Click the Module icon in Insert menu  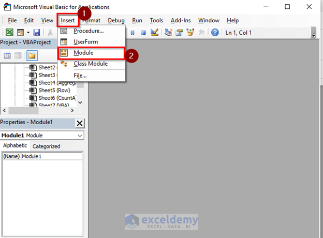tap(64, 53)
